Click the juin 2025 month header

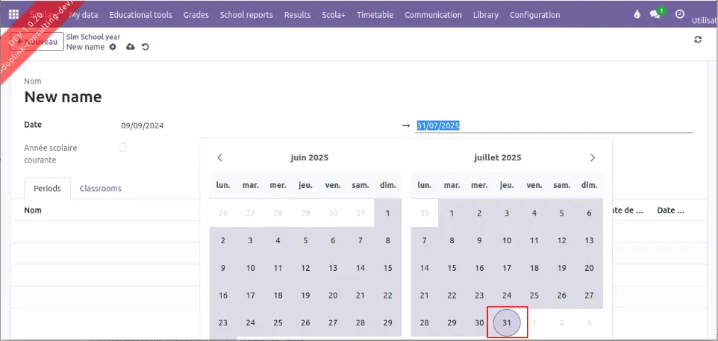click(x=309, y=157)
